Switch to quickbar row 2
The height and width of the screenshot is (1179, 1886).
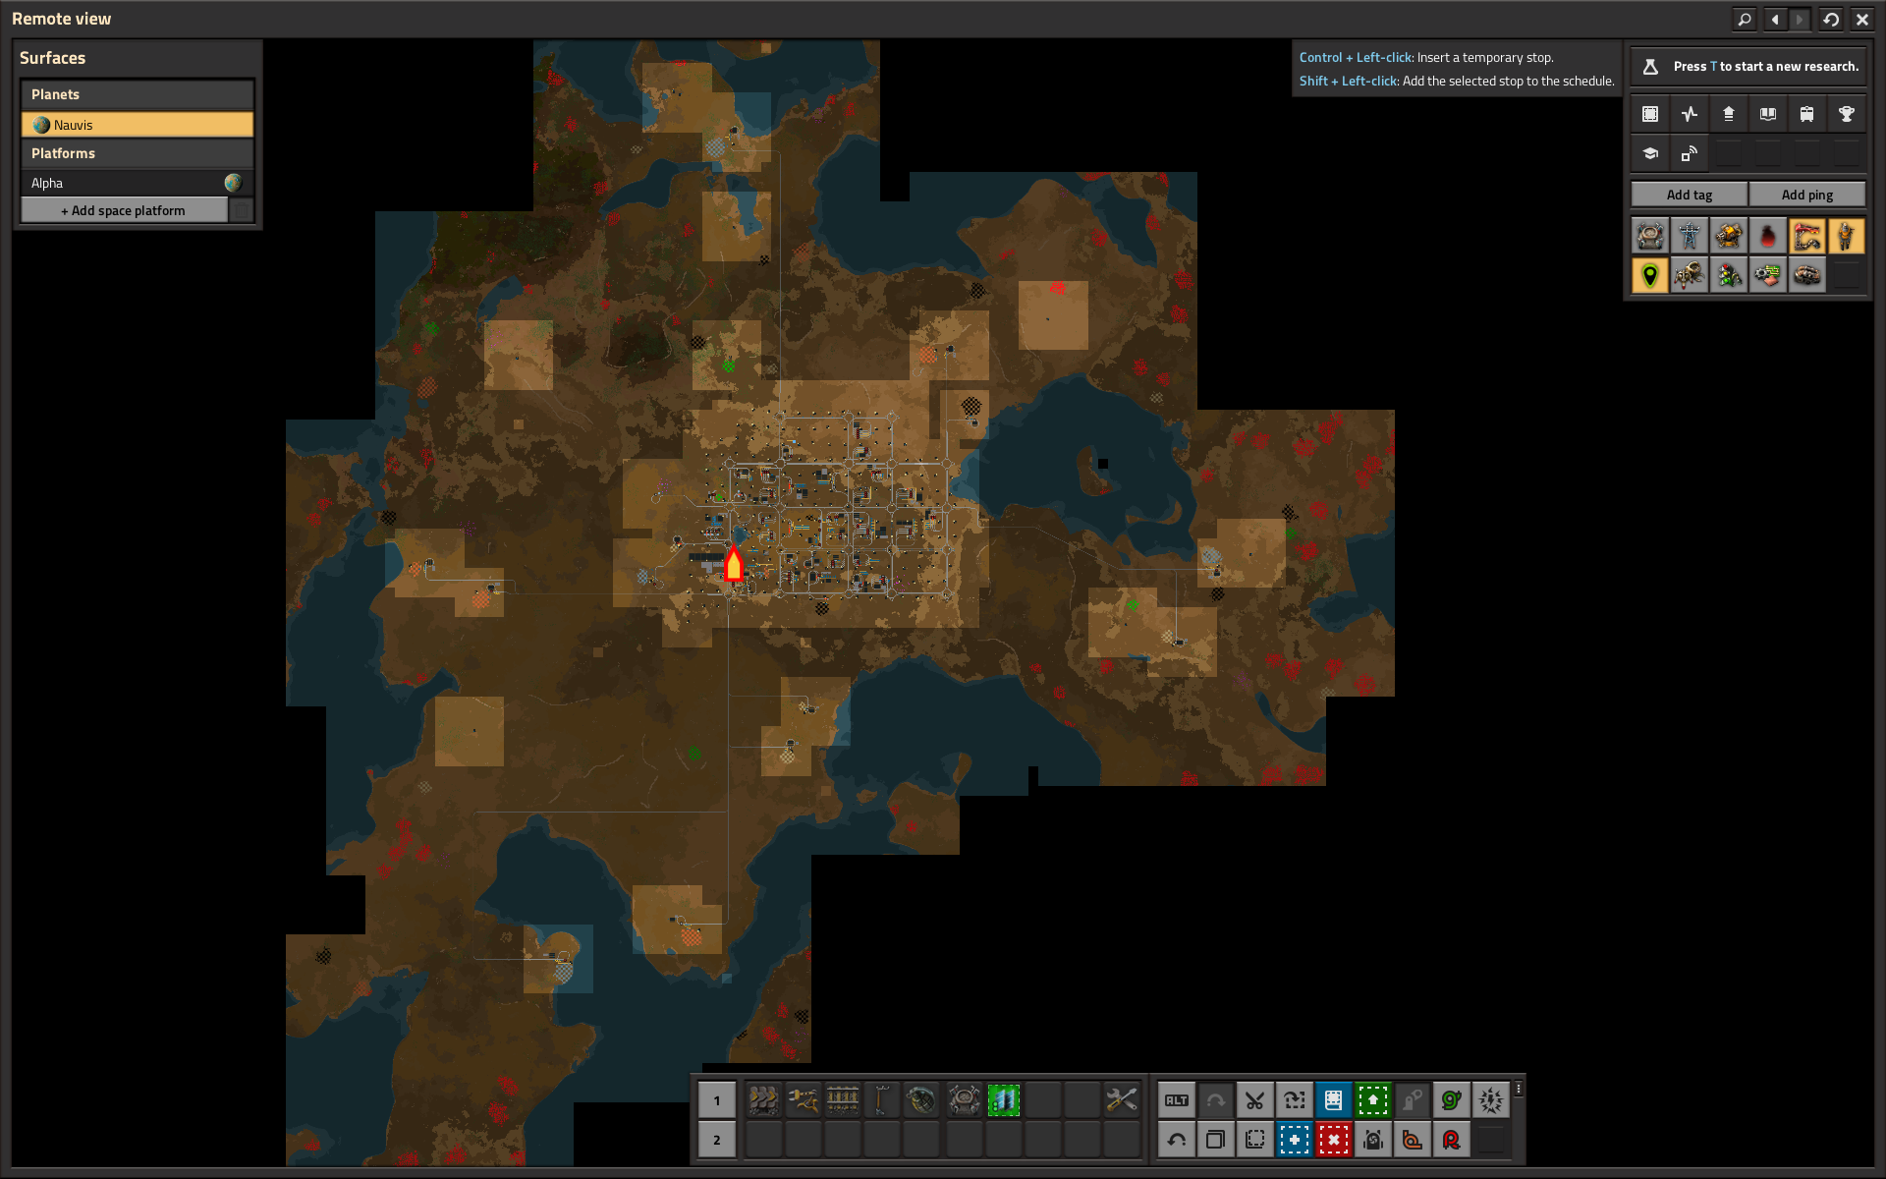coord(717,1140)
